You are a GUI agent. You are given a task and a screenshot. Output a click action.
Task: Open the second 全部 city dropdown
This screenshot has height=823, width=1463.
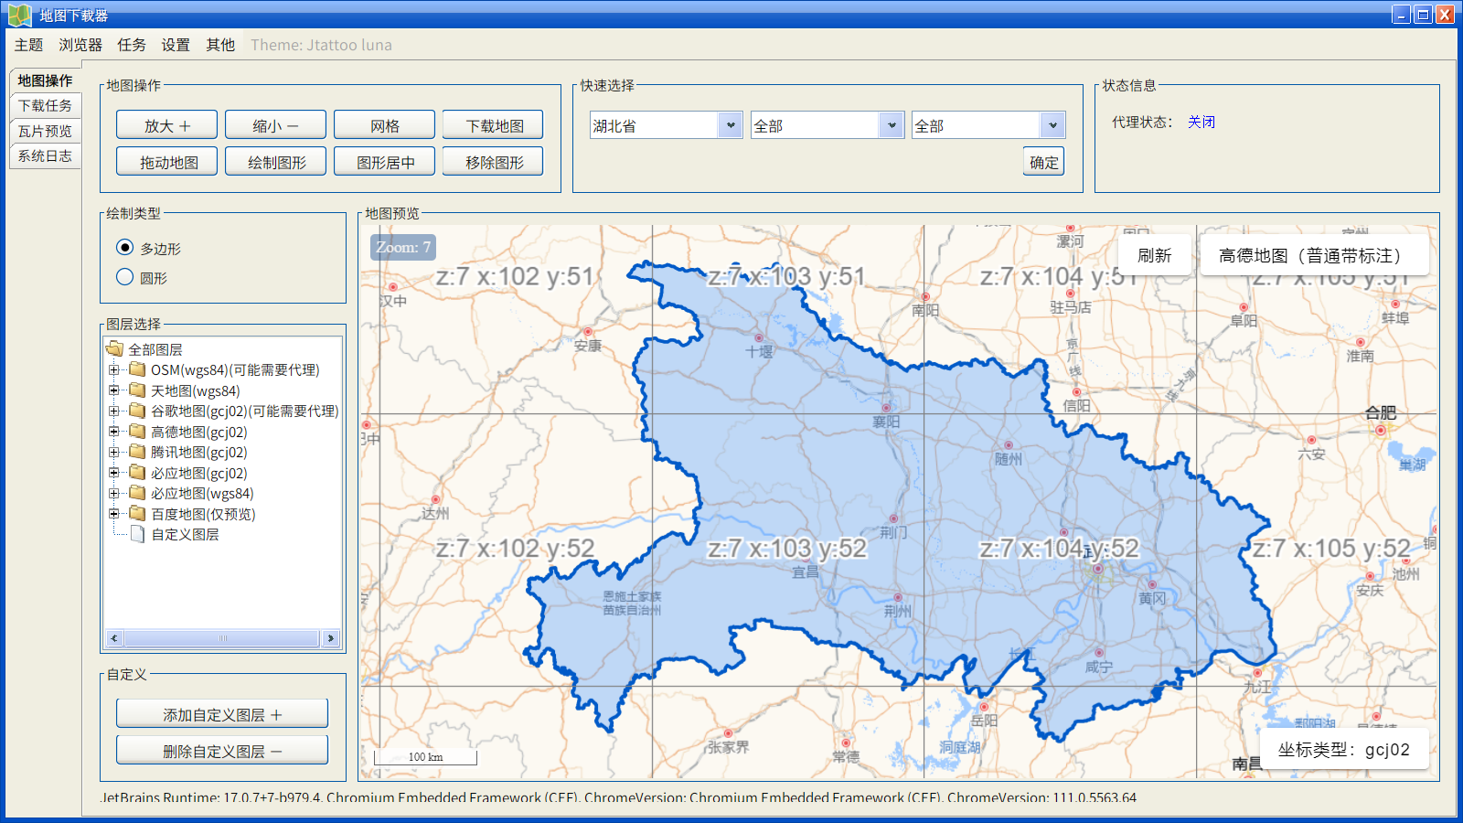[x=892, y=125]
